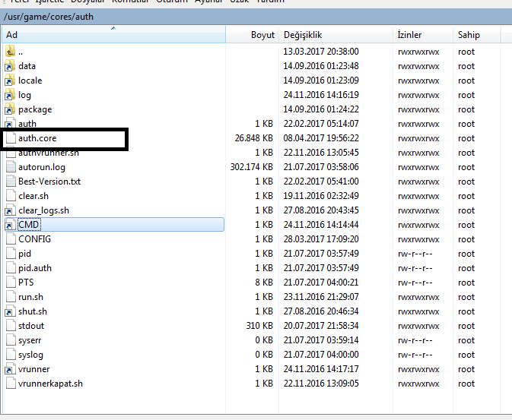Click the 26.848 KB size cell
The width and height of the screenshot is (512, 420).
253,138
